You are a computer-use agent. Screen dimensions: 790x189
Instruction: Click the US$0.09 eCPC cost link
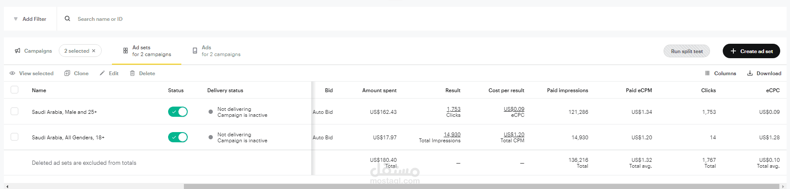click(x=514, y=109)
